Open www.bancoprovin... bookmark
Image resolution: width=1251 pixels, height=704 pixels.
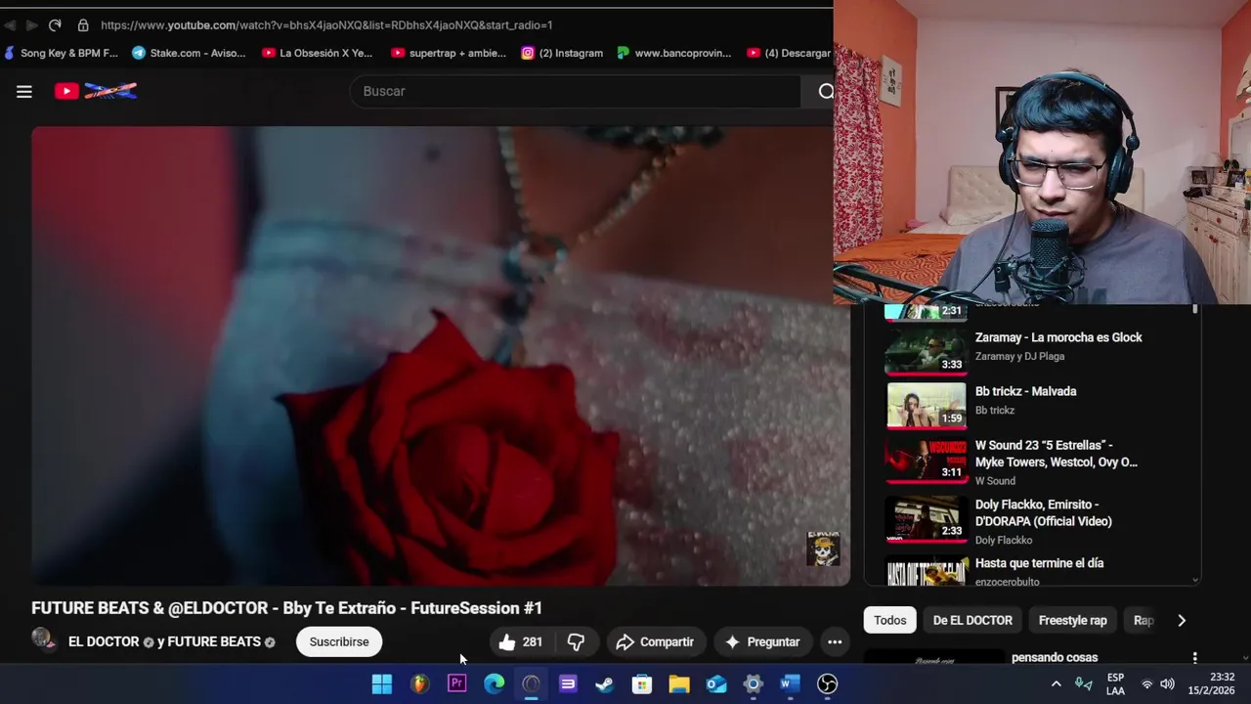pos(674,53)
